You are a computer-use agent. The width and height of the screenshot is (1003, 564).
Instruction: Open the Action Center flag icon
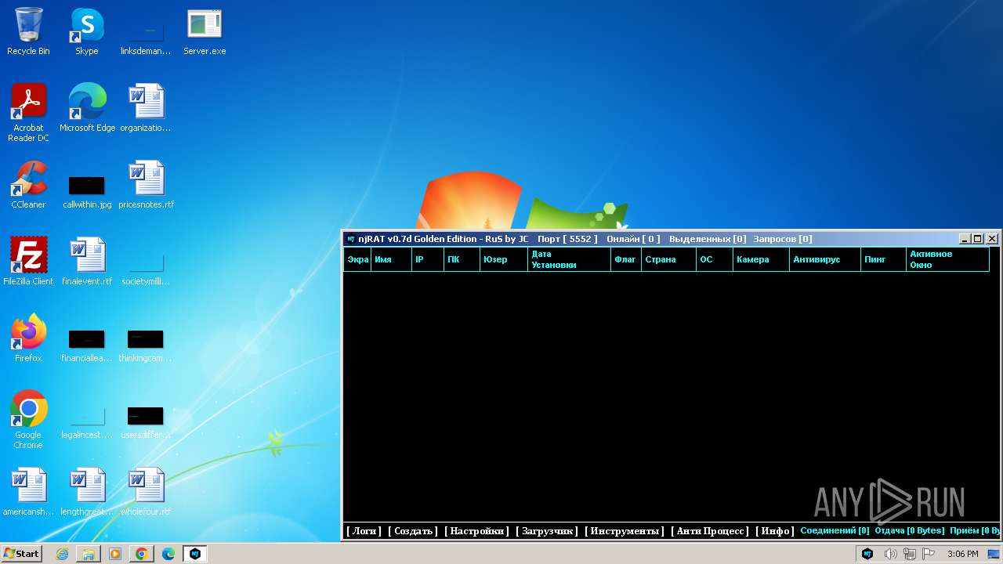(929, 554)
